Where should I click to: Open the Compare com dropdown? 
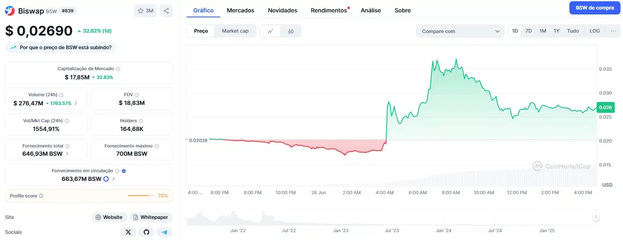click(460, 31)
